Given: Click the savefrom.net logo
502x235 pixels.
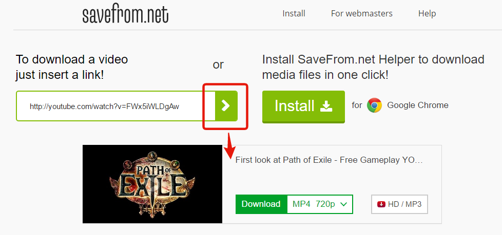Looking at the screenshot, I should coord(125,15).
